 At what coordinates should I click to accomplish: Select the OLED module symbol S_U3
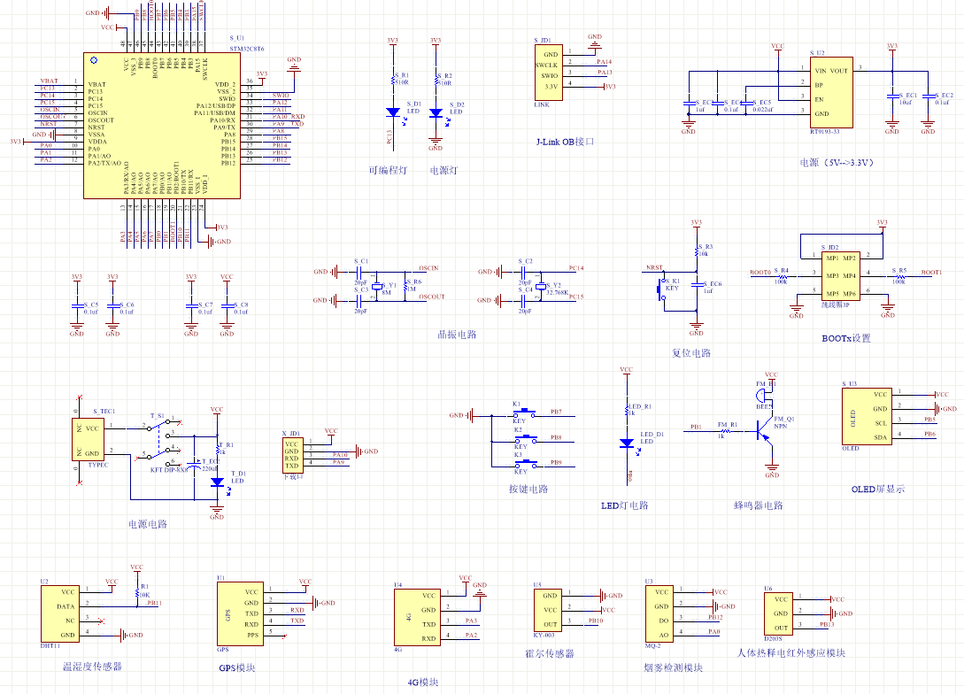(867, 417)
